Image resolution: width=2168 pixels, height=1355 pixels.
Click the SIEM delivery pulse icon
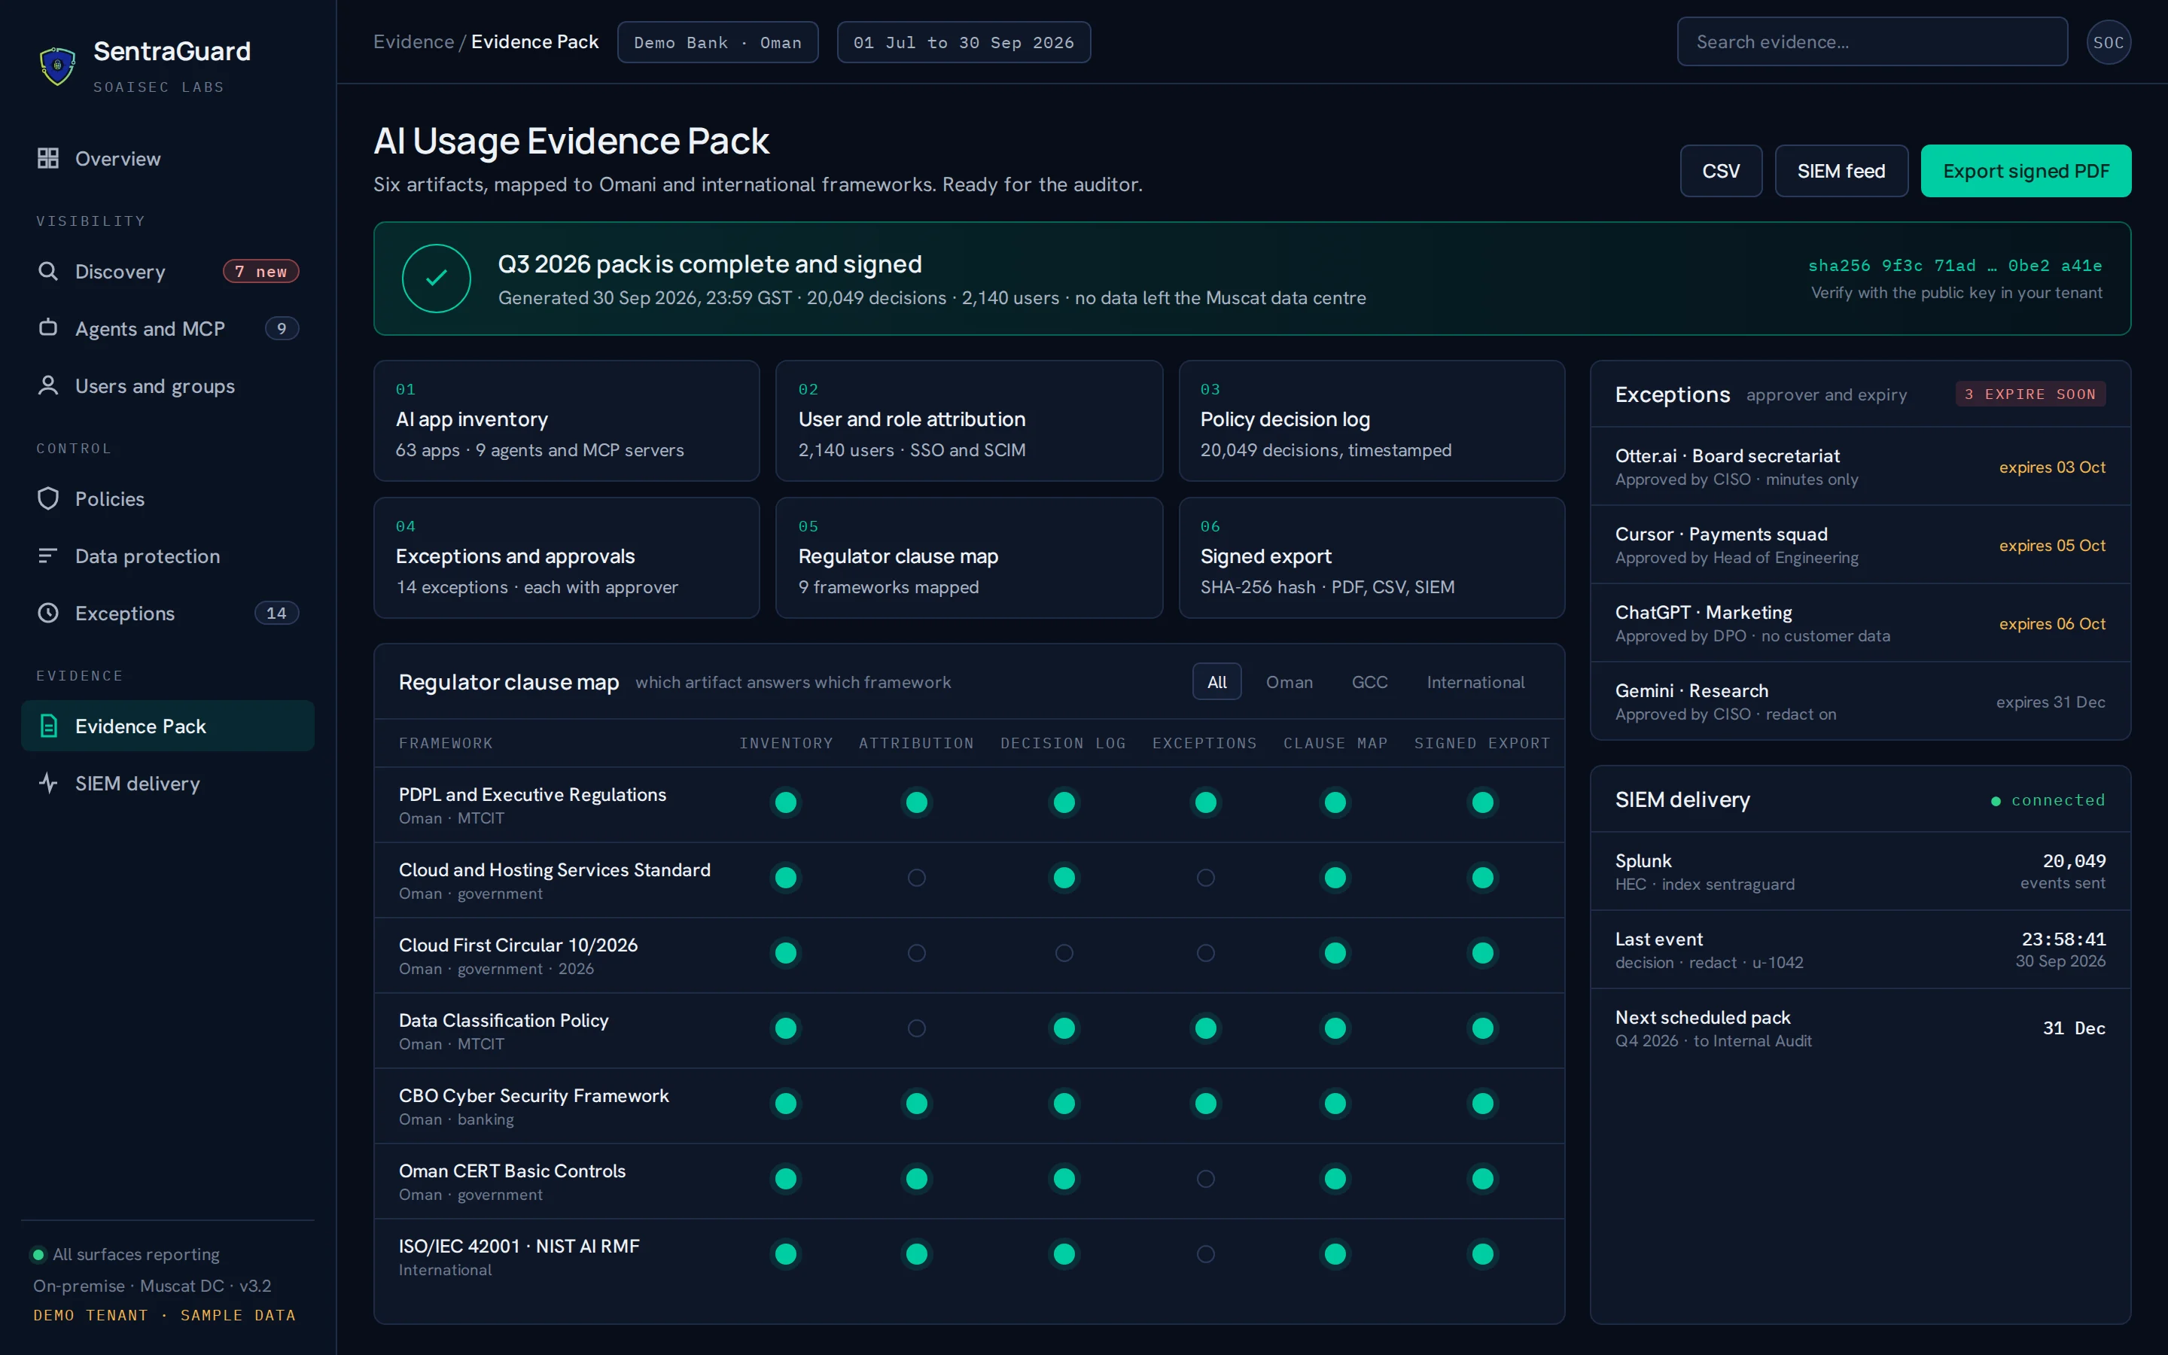tap(48, 783)
